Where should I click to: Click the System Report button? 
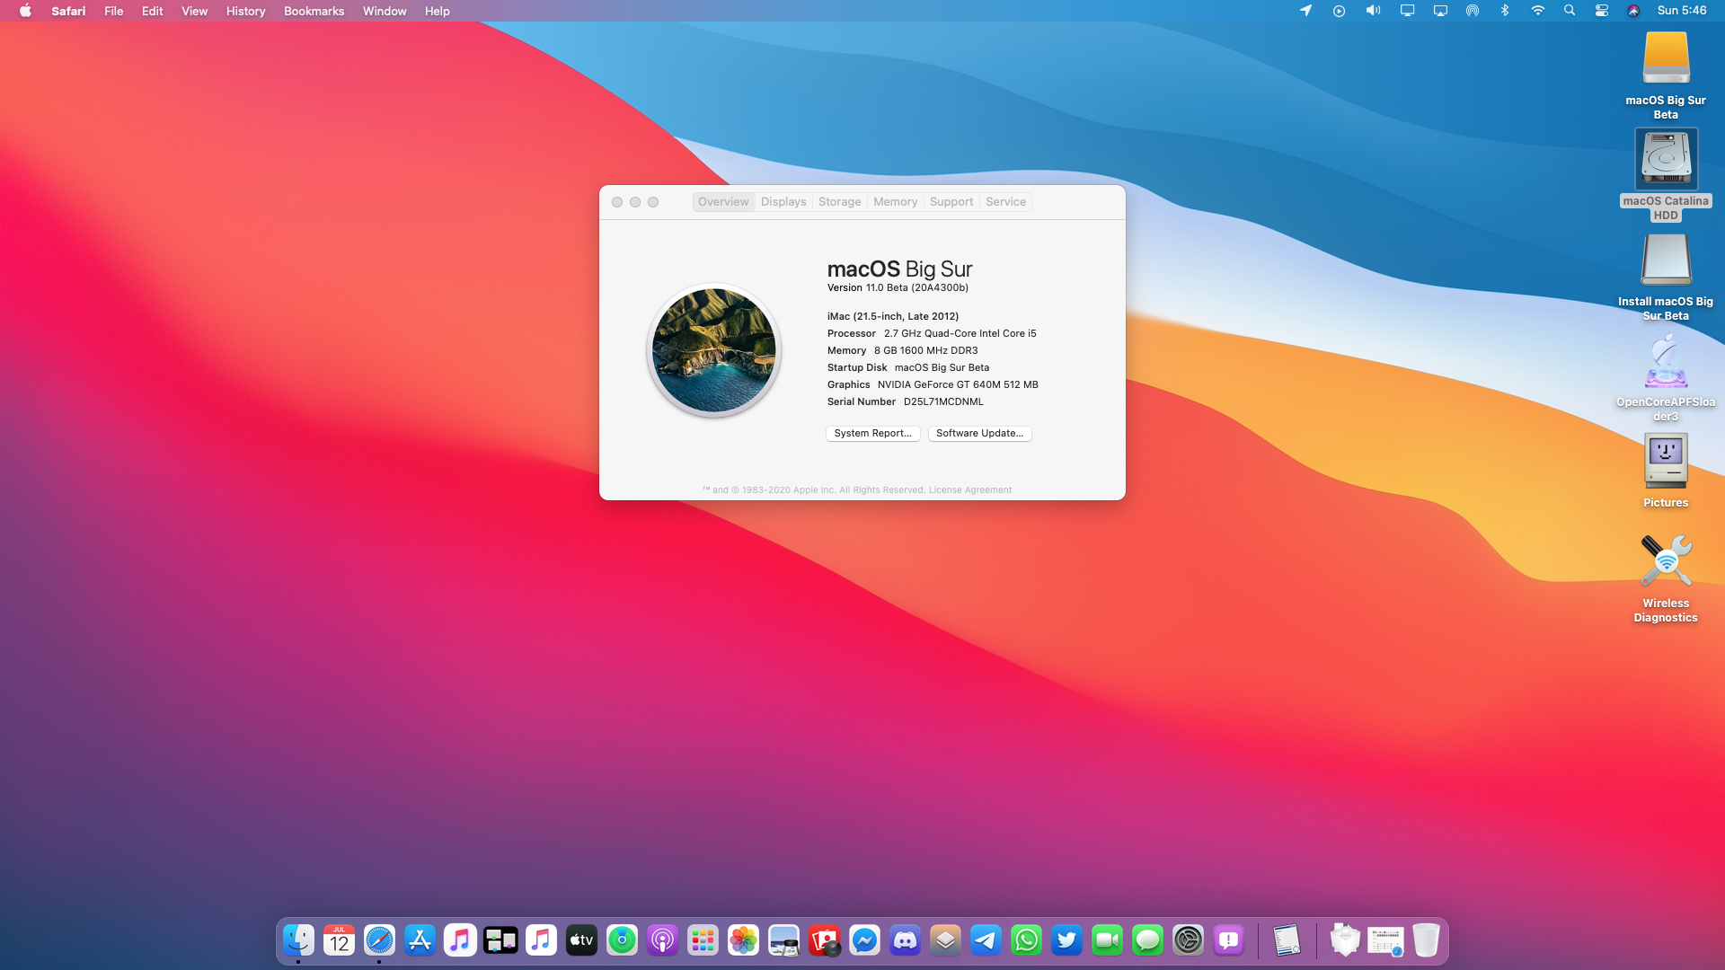pos(872,433)
